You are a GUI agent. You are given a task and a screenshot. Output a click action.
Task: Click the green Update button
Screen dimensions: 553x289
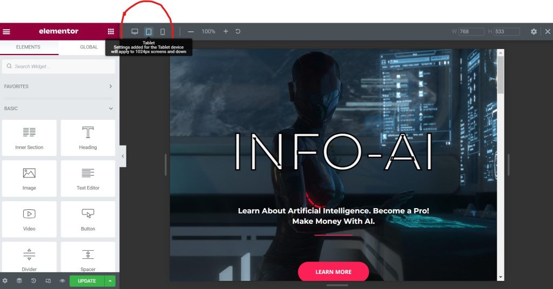86,281
